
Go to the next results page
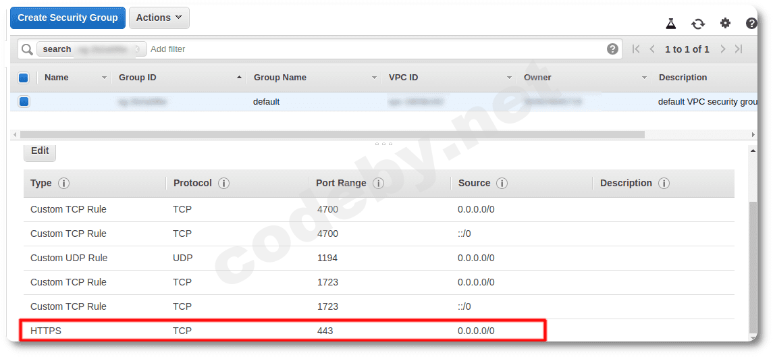(723, 49)
